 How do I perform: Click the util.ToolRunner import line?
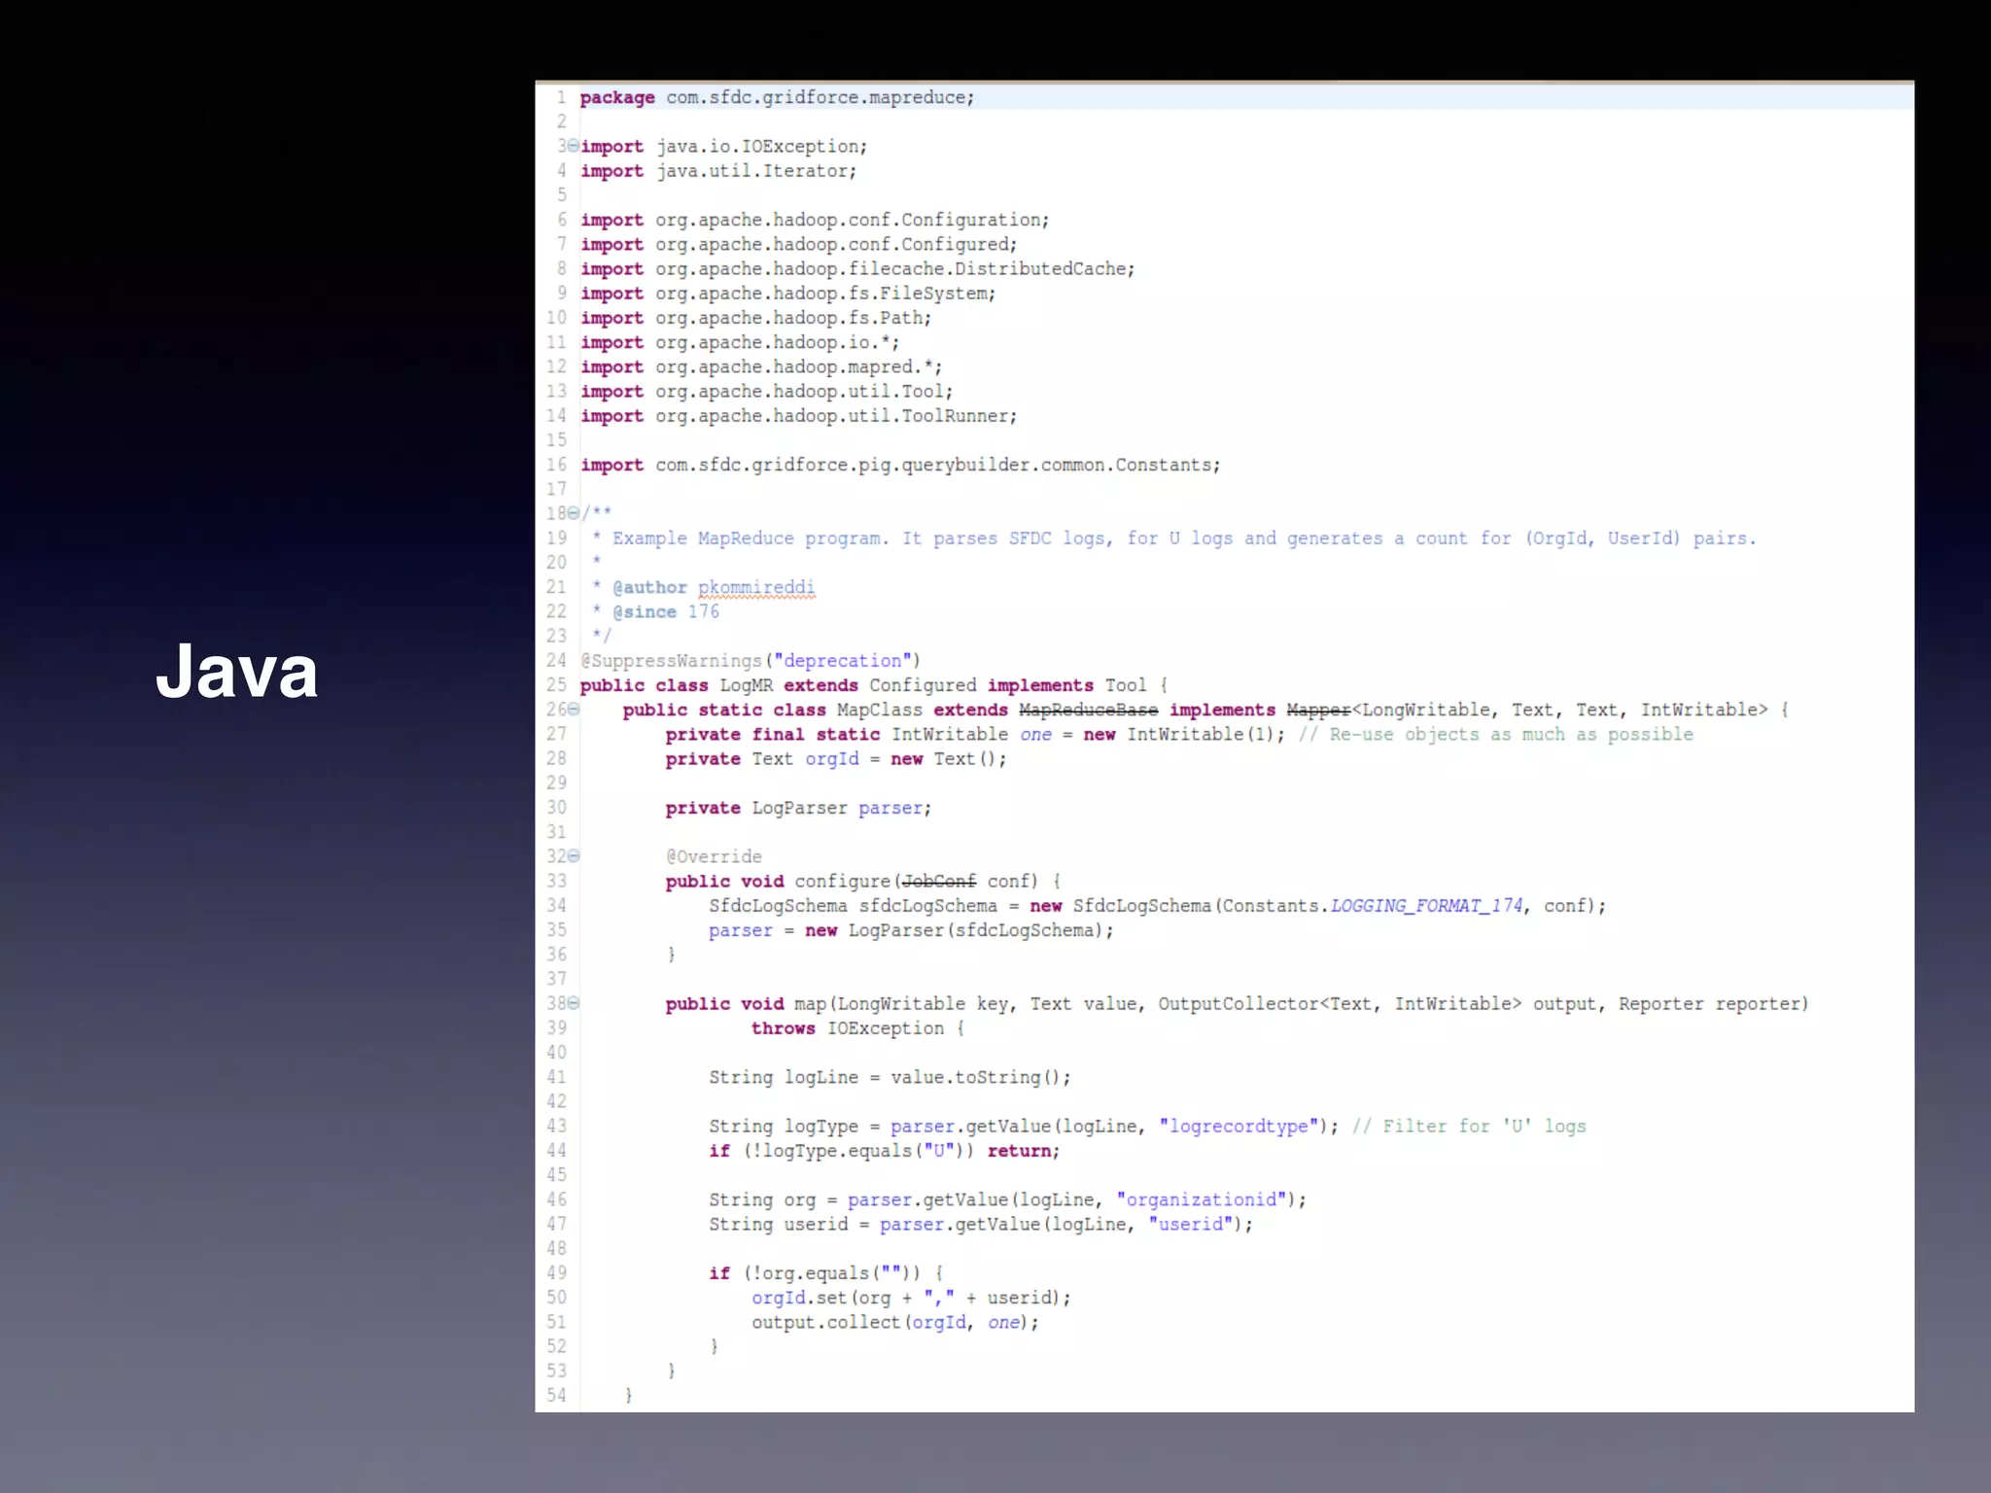pyautogui.click(x=799, y=416)
